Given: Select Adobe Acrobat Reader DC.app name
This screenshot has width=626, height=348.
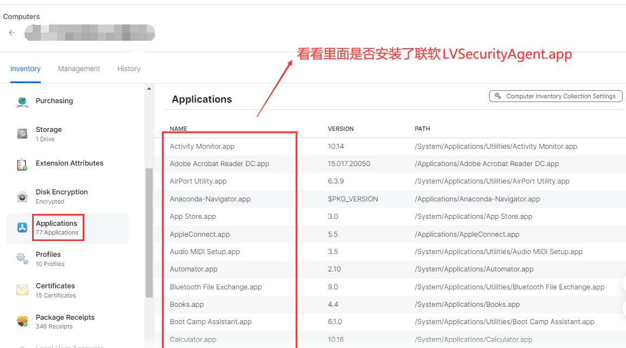Looking at the screenshot, I should [220, 163].
